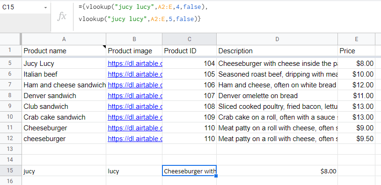The image size is (381, 185).
Task: Click the Product name header cell
Action: click(x=64, y=51)
